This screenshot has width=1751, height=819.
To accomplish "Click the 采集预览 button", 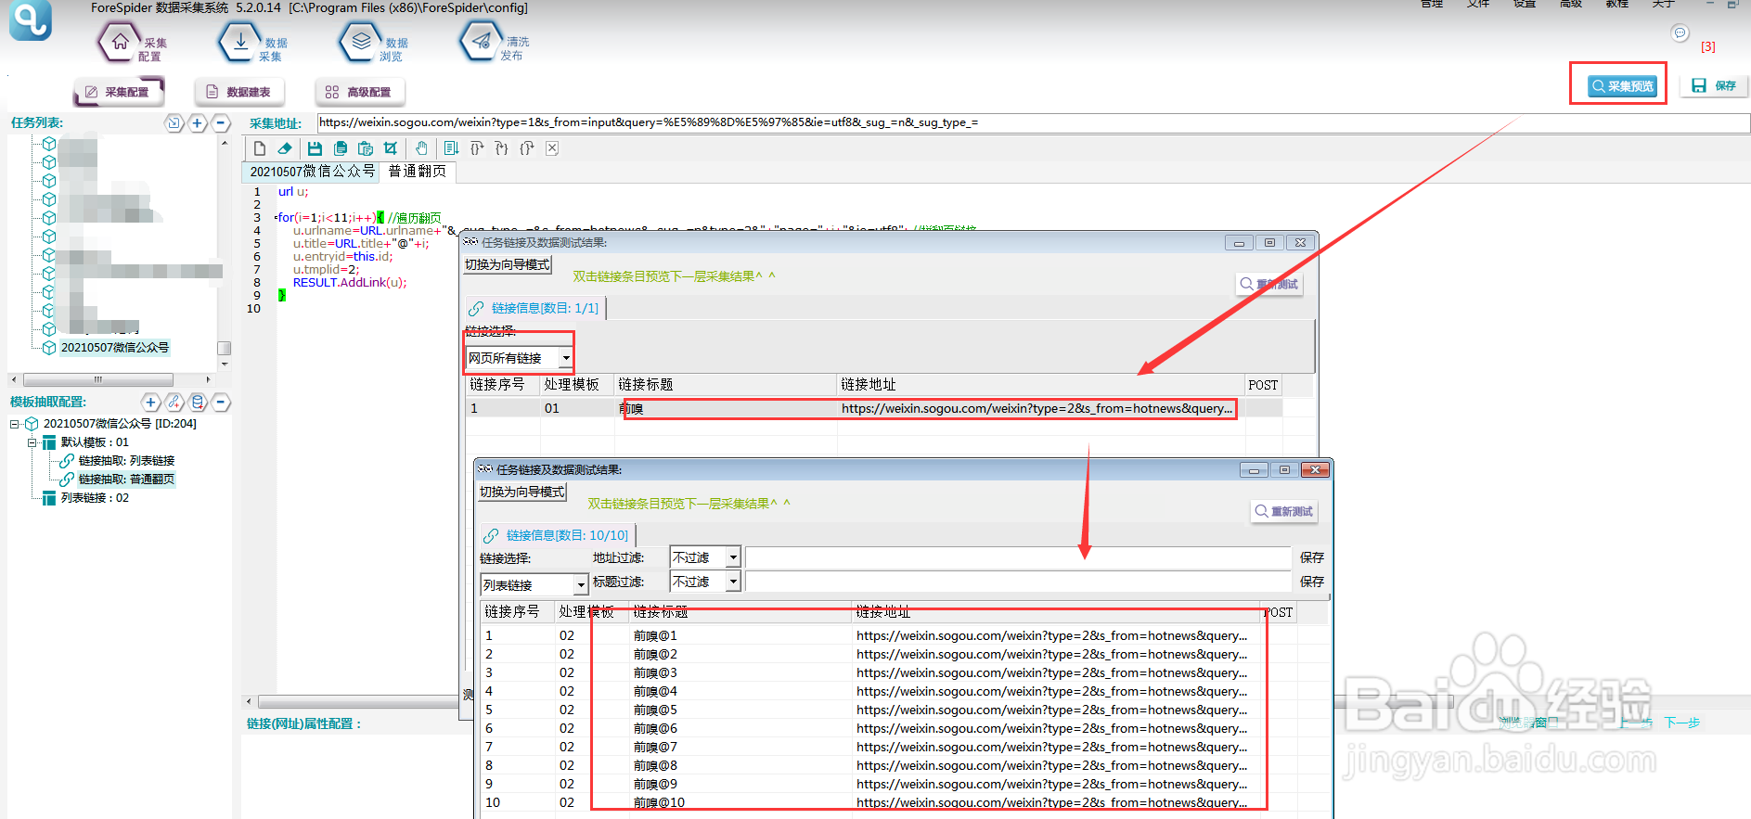I will (1622, 85).
